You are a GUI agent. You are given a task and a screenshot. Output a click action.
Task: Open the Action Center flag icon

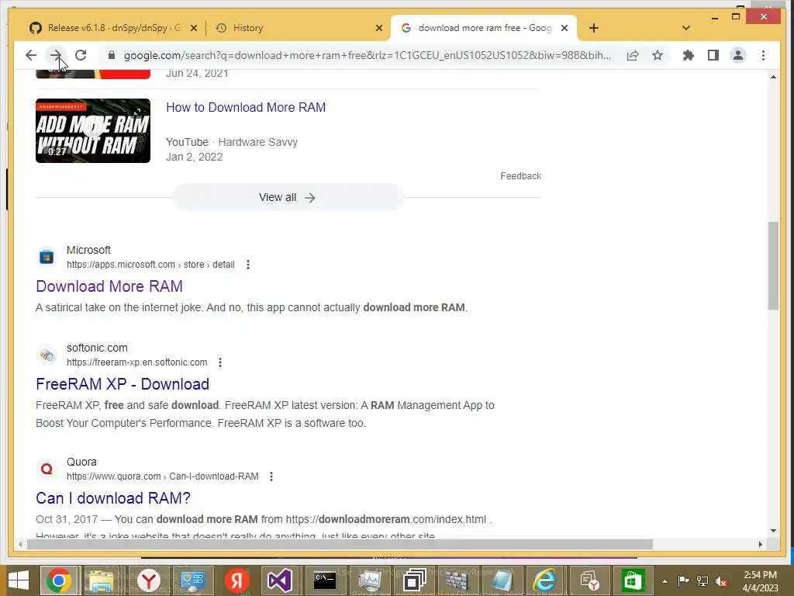point(683,580)
